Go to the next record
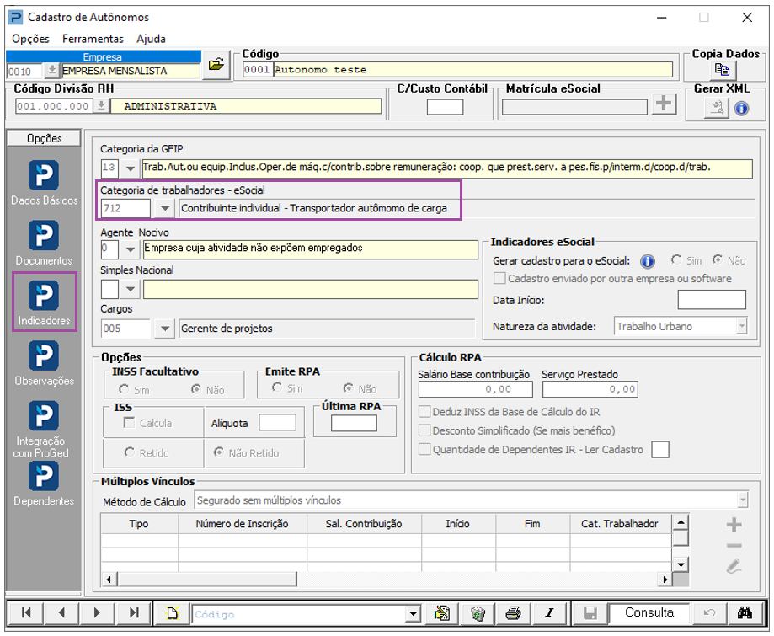 97,612
